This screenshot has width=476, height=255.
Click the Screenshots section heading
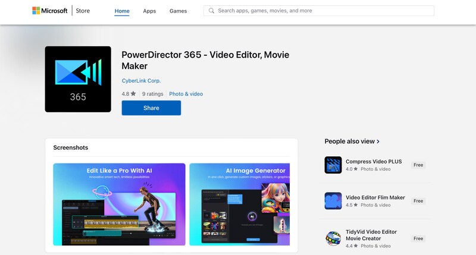coord(71,147)
